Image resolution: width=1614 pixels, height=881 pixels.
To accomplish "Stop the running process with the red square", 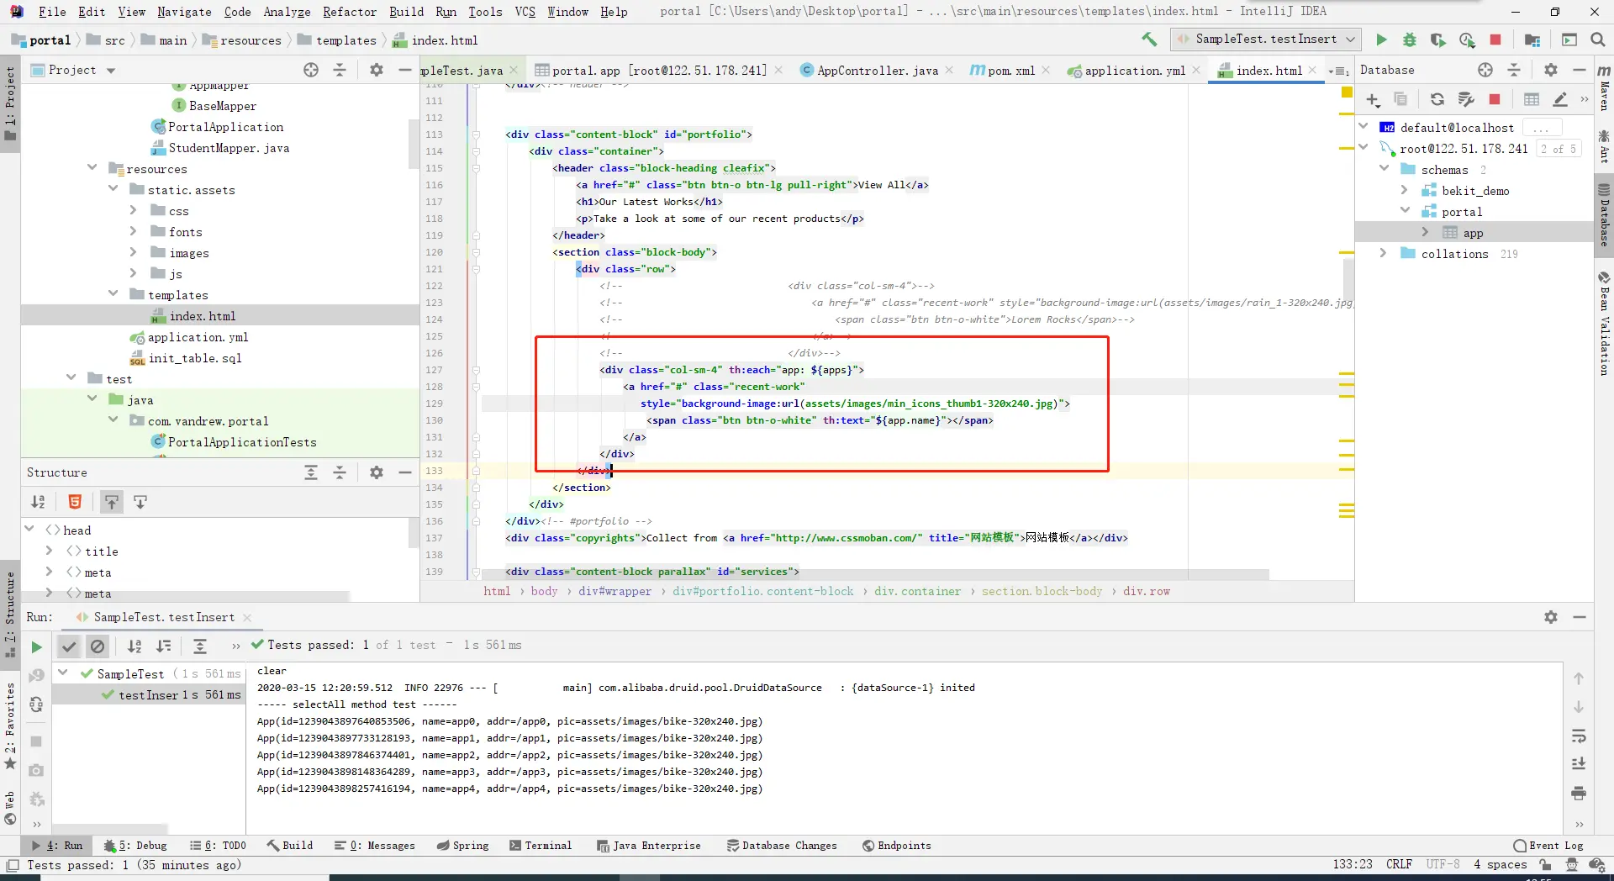I will coord(1495,40).
